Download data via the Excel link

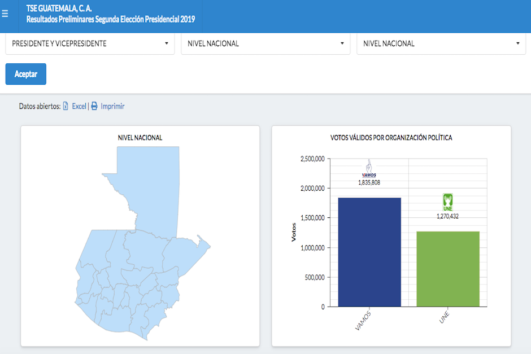[79, 106]
